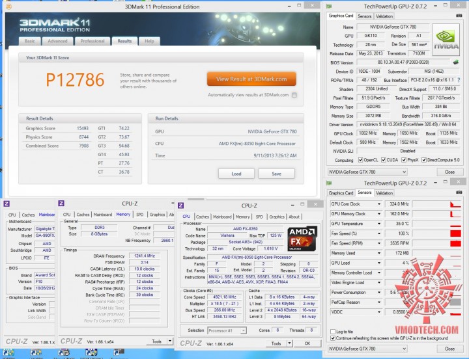Open Graphics Card tab in lower GPU-Z window
The image size is (469, 359).
point(341,193)
